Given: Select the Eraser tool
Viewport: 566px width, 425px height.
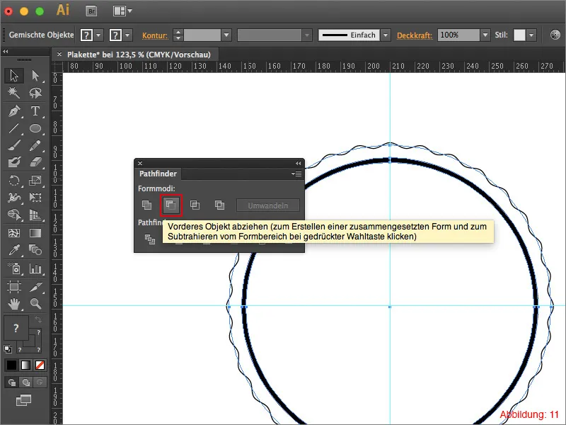Looking at the screenshot, I should 35,162.
